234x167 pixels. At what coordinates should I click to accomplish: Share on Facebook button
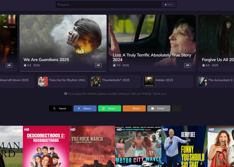85,108
